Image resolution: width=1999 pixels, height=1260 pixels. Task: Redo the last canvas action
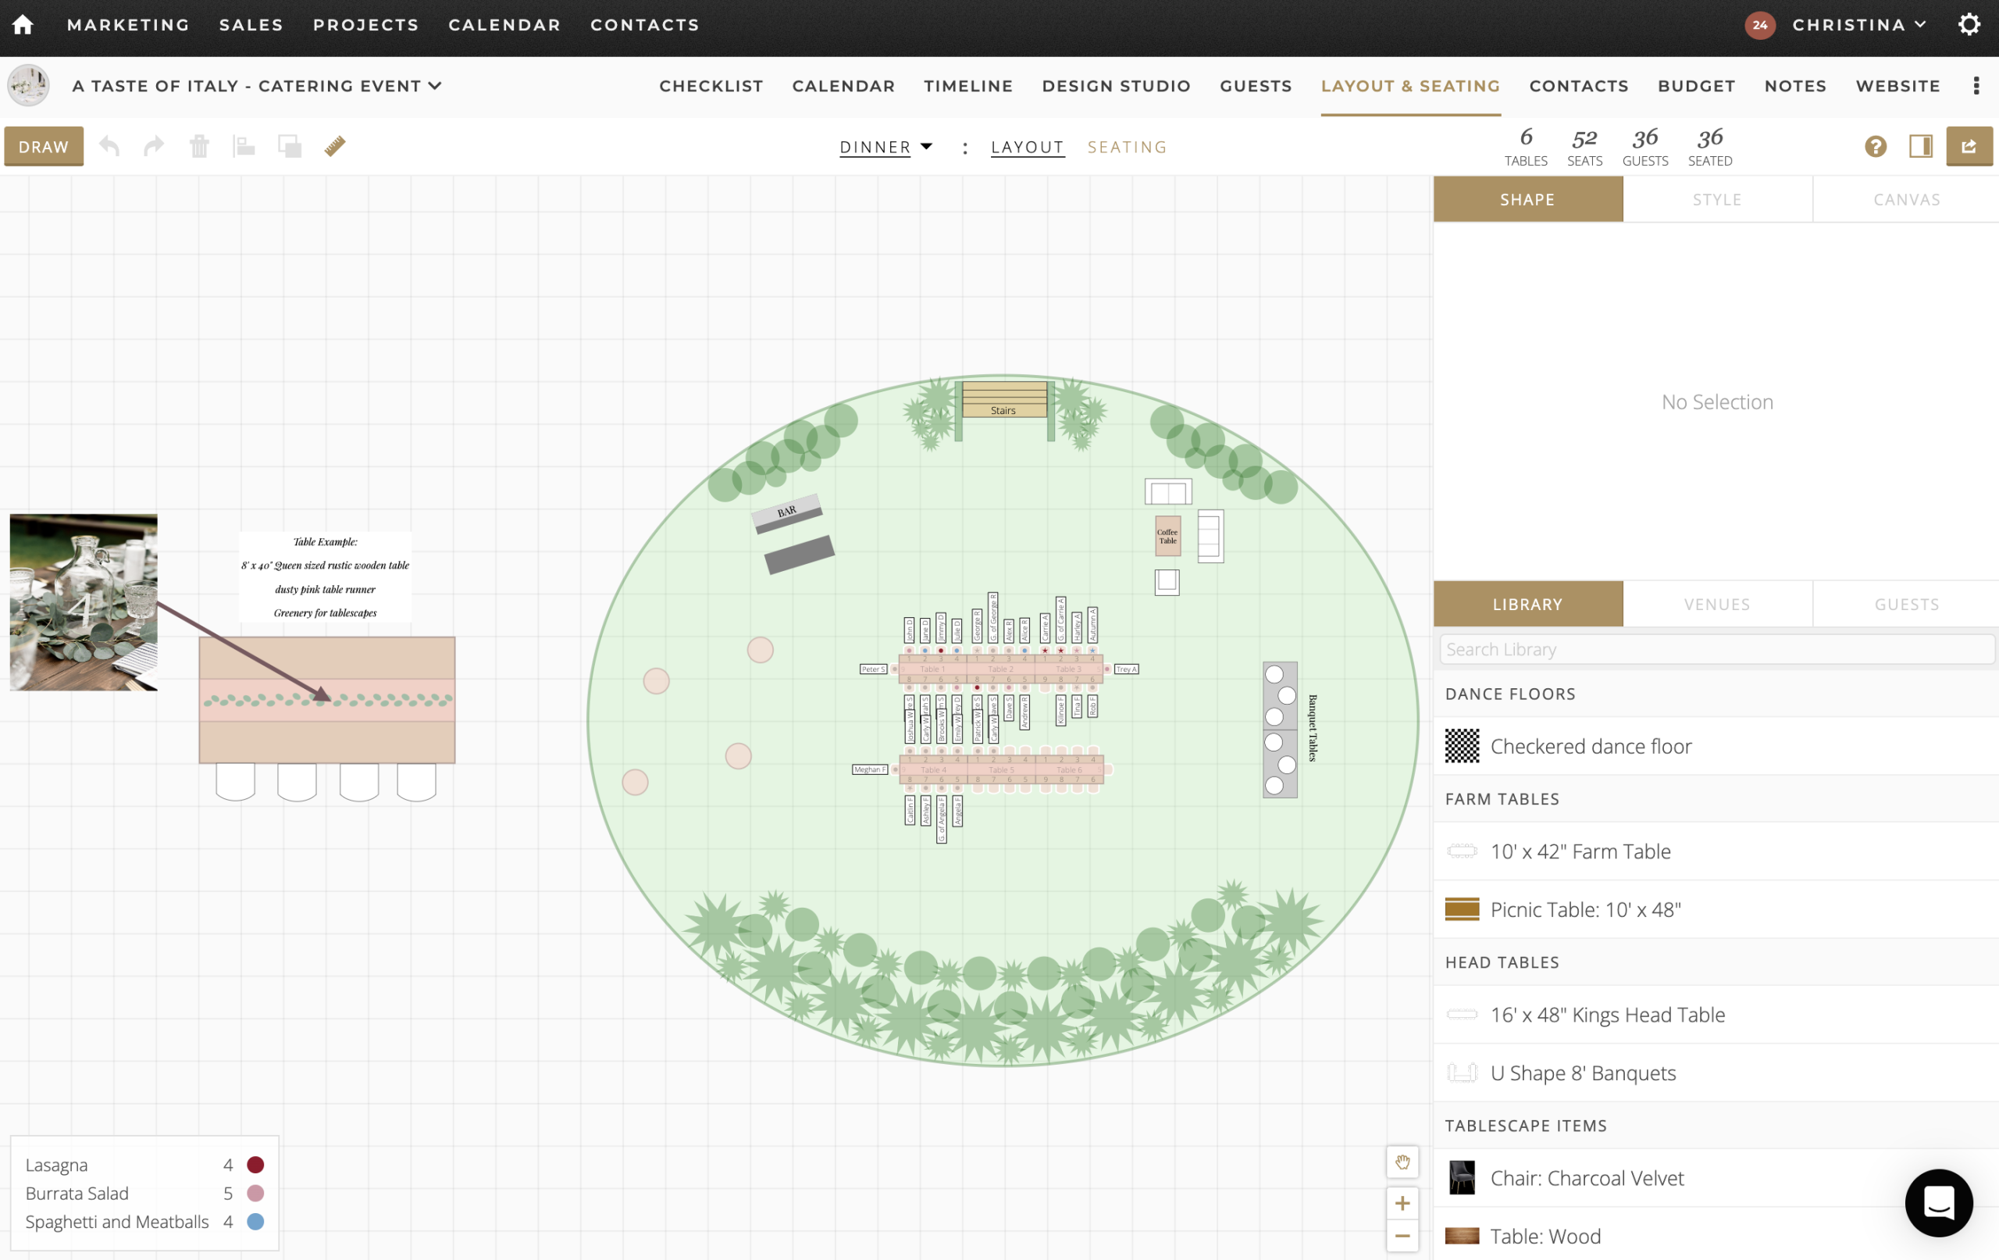coord(154,145)
